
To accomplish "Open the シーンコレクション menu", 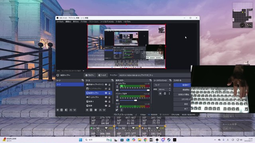I will [x=107, y=22].
